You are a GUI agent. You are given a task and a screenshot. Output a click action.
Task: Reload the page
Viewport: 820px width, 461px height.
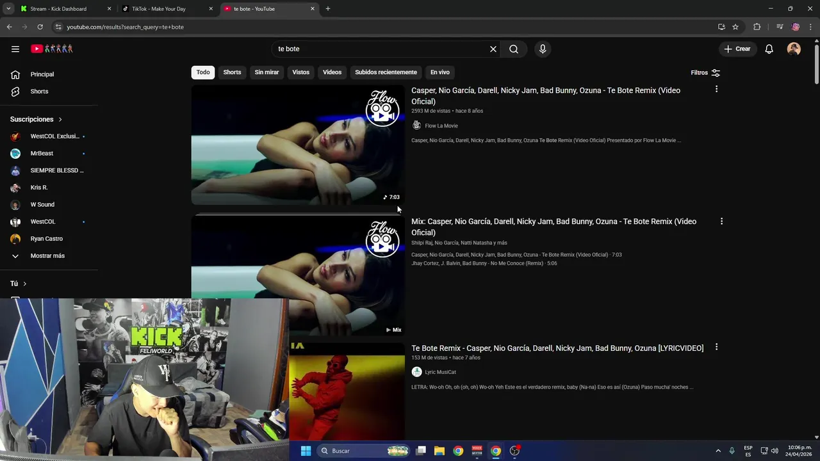(x=40, y=27)
